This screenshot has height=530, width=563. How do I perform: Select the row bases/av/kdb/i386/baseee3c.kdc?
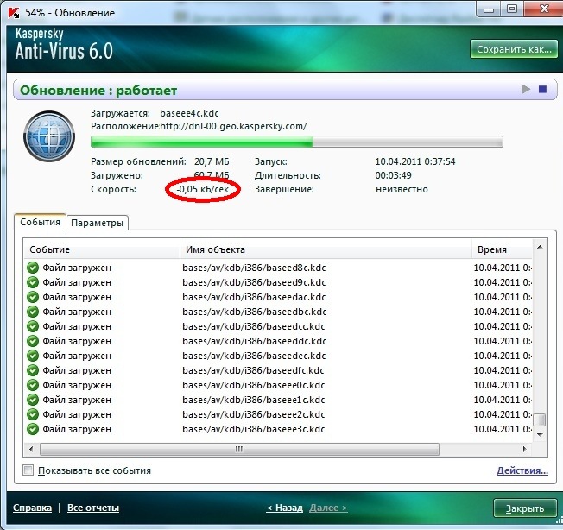pos(278,429)
